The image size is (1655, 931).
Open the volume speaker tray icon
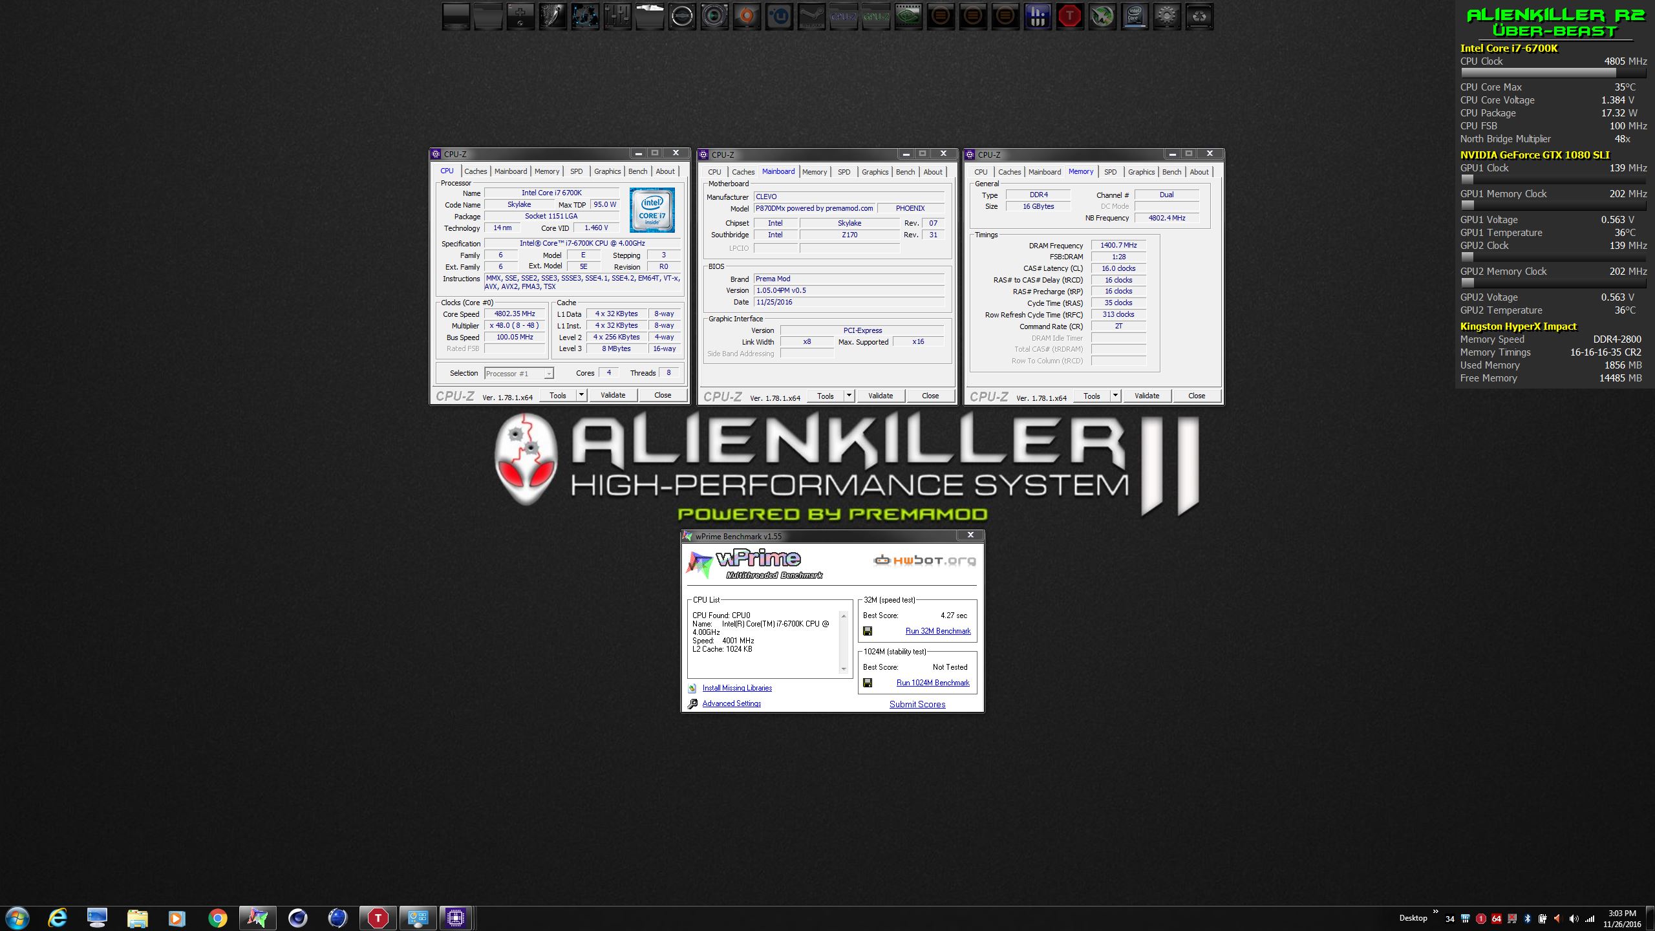1574,919
